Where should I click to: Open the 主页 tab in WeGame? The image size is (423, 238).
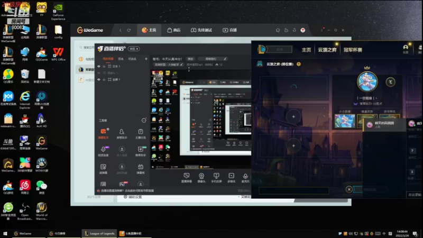coord(149,30)
